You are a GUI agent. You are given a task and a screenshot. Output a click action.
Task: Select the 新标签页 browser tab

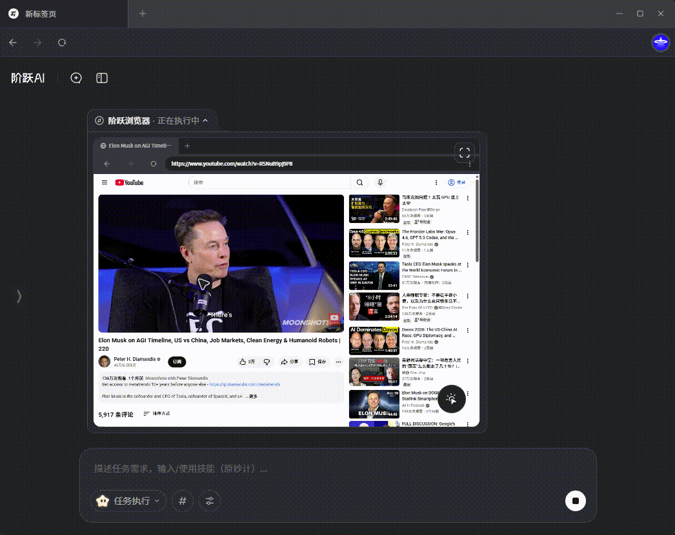[x=64, y=14]
